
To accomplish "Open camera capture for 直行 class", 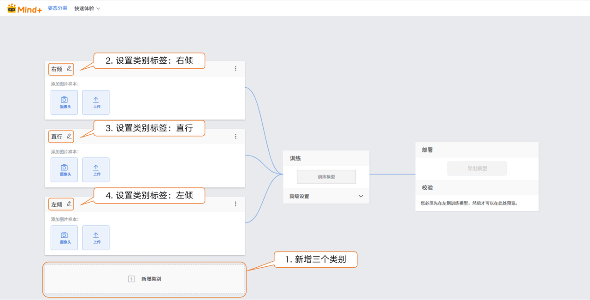I will [64, 170].
